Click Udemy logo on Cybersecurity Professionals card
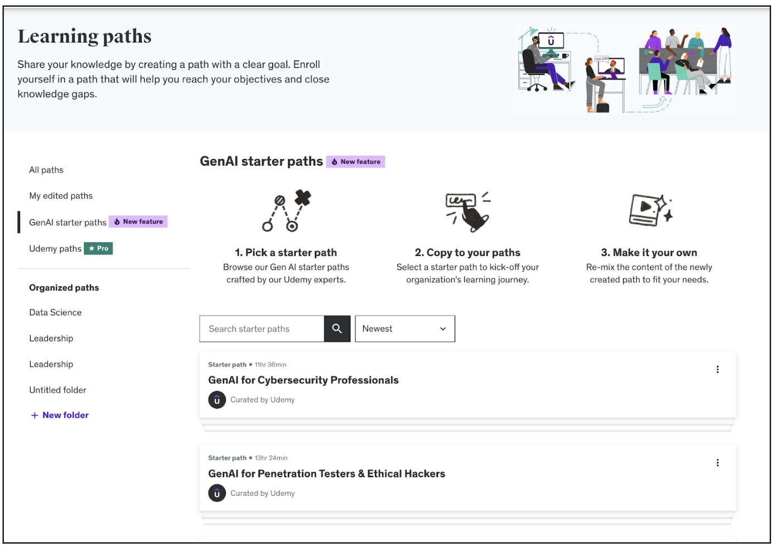 pos(217,400)
